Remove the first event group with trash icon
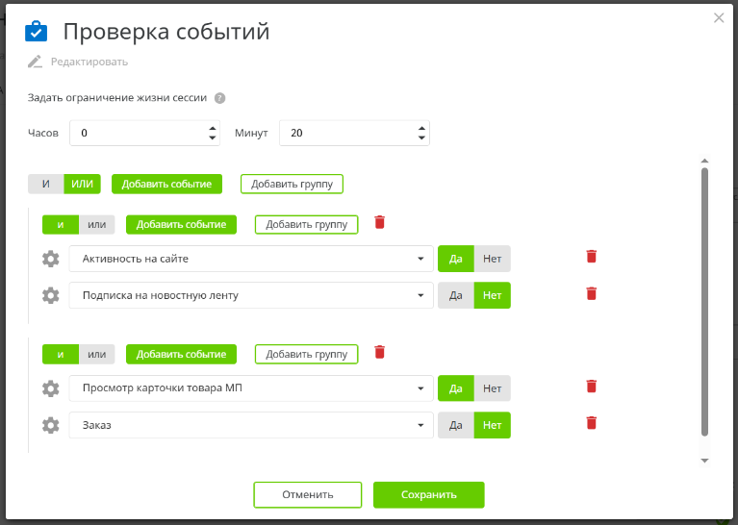The image size is (738, 525). tap(379, 223)
